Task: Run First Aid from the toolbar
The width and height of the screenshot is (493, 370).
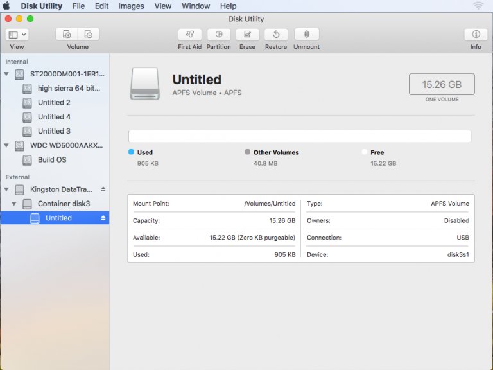Action: [x=189, y=34]
